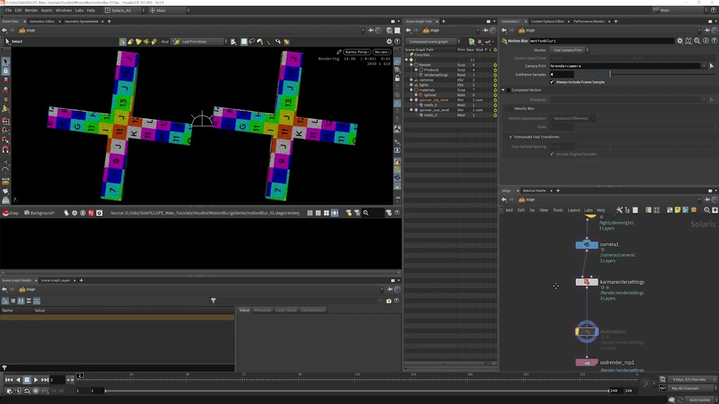Open the Shutter Use Camera Prim dropdown

[x=570, y=50]
